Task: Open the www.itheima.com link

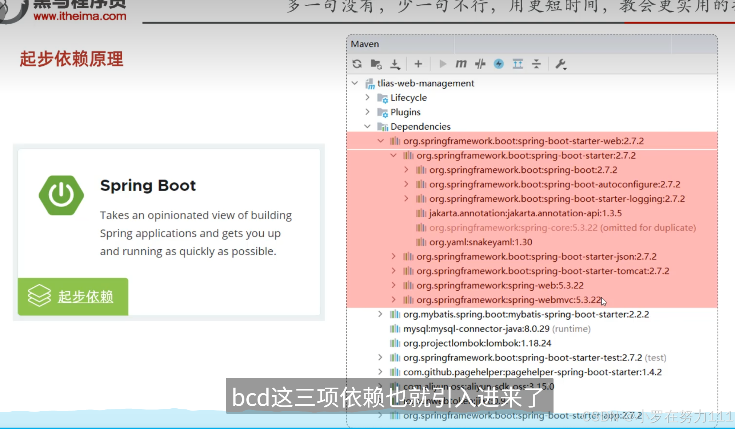Action: click(80, 16)
